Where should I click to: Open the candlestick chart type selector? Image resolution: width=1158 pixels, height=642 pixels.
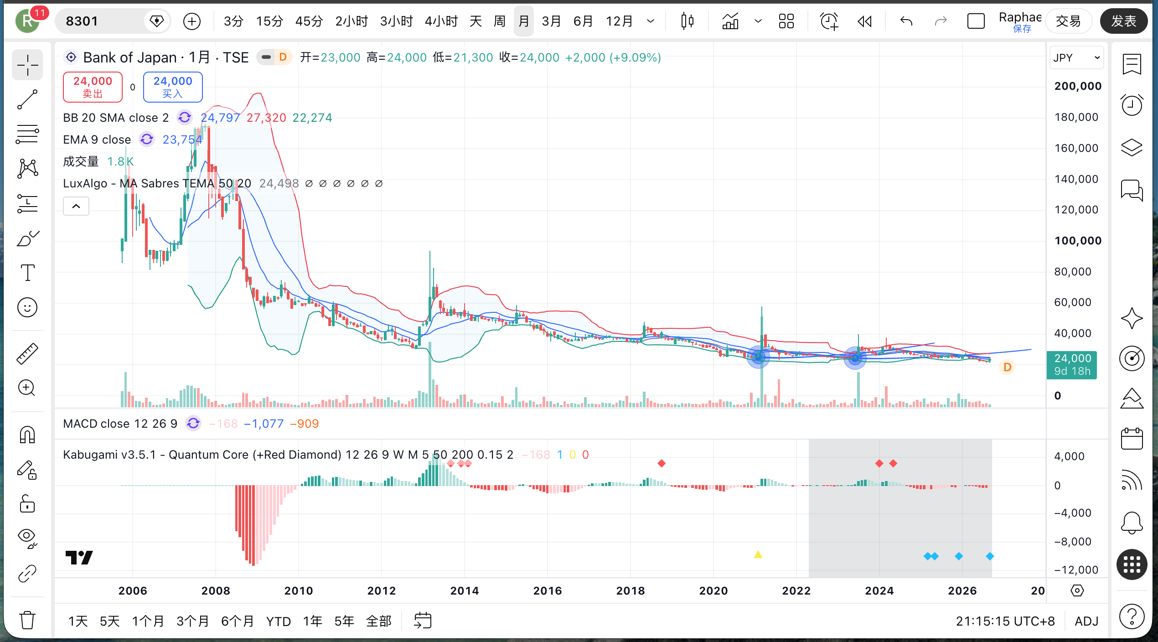point(687,21)
